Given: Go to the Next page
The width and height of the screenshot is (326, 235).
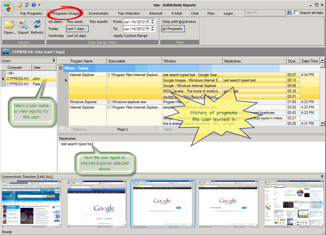Looking at the screenshot, I should pyautogui.click(x=165, y=130).
